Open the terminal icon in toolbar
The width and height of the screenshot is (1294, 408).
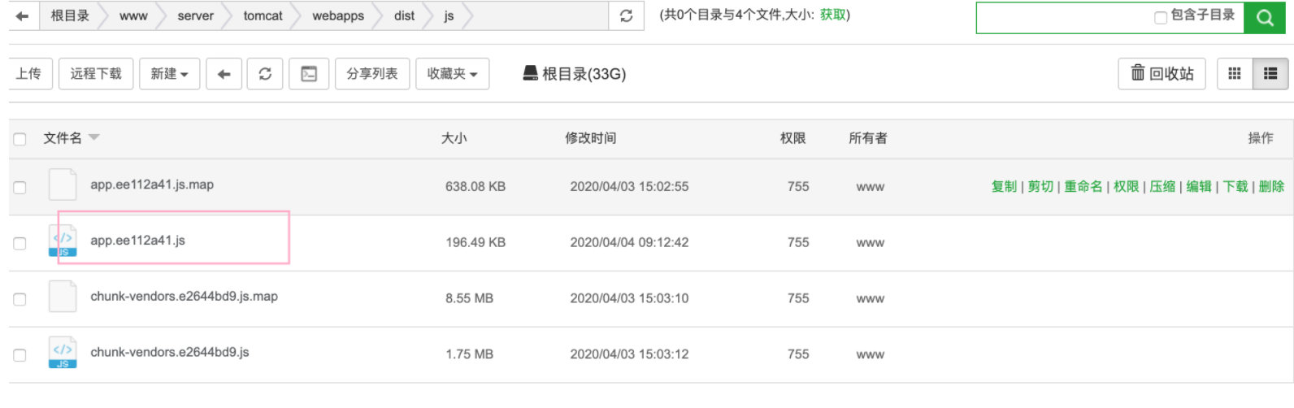(x=309, y=74)
